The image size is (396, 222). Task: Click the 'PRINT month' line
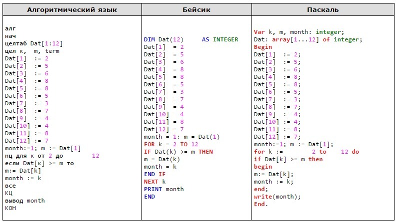(164, 189)
